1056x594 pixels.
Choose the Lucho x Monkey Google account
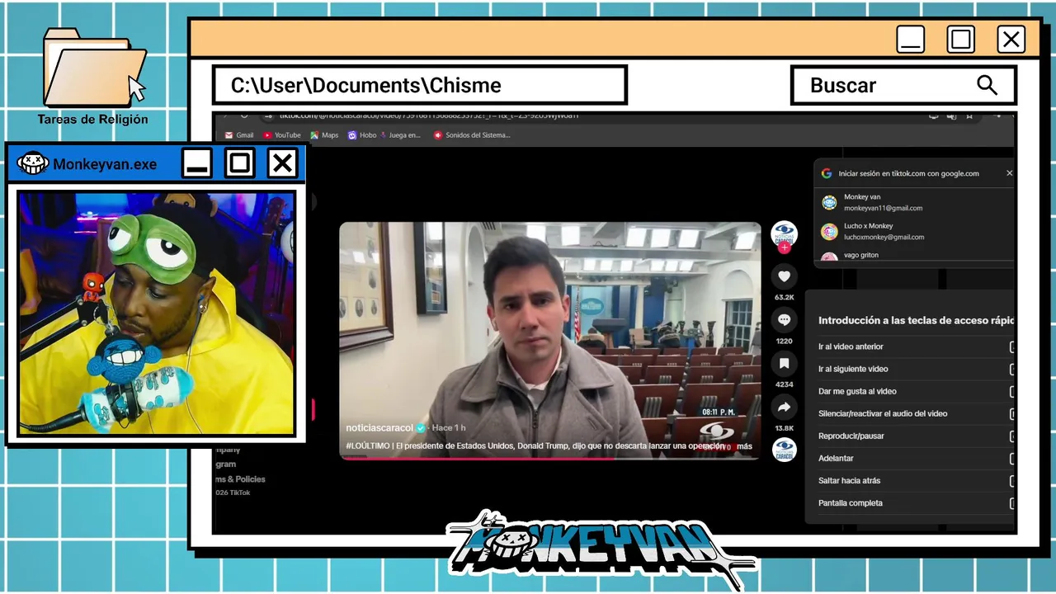coord(914,231)
